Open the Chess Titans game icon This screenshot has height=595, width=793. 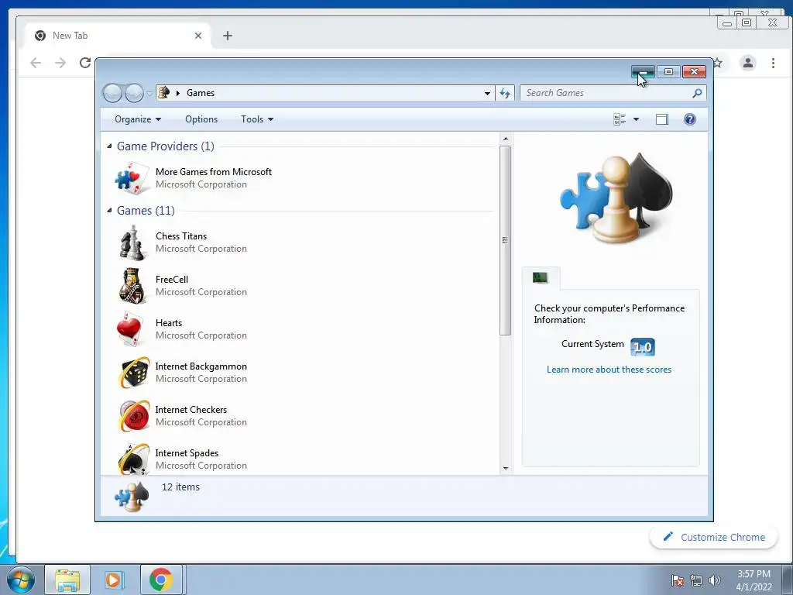point(132,242)
